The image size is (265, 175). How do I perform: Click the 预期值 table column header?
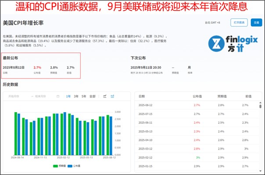point(222,96)
